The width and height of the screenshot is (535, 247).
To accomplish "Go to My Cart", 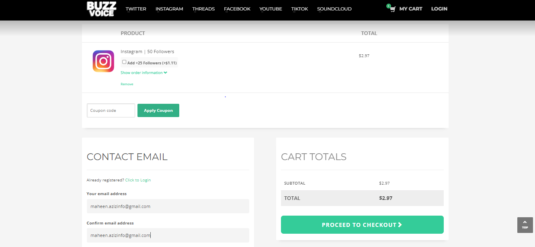I will pos(410,9).
